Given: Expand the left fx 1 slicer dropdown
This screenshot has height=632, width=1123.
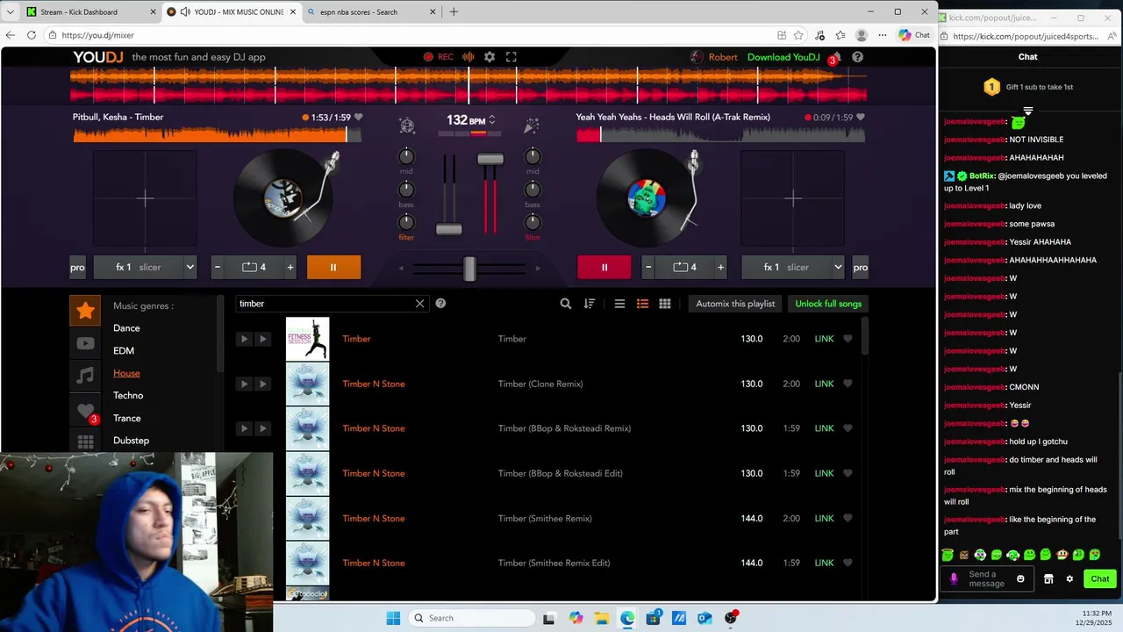Looking at the screenshot, I should pyautogui.click(x=190, y=267).
